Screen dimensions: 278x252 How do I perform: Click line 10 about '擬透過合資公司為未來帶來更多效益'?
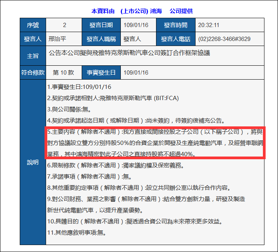coord(135,221)
